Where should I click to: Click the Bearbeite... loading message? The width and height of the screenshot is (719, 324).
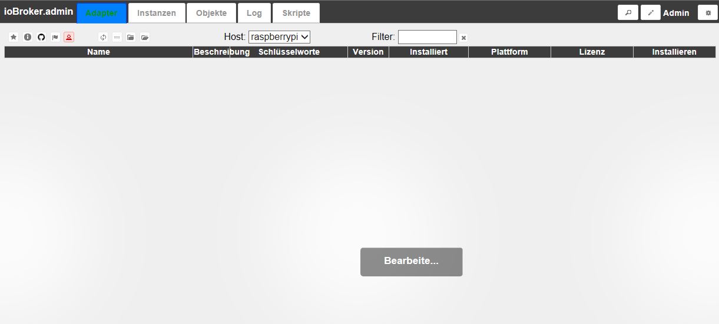click(412, 262)
